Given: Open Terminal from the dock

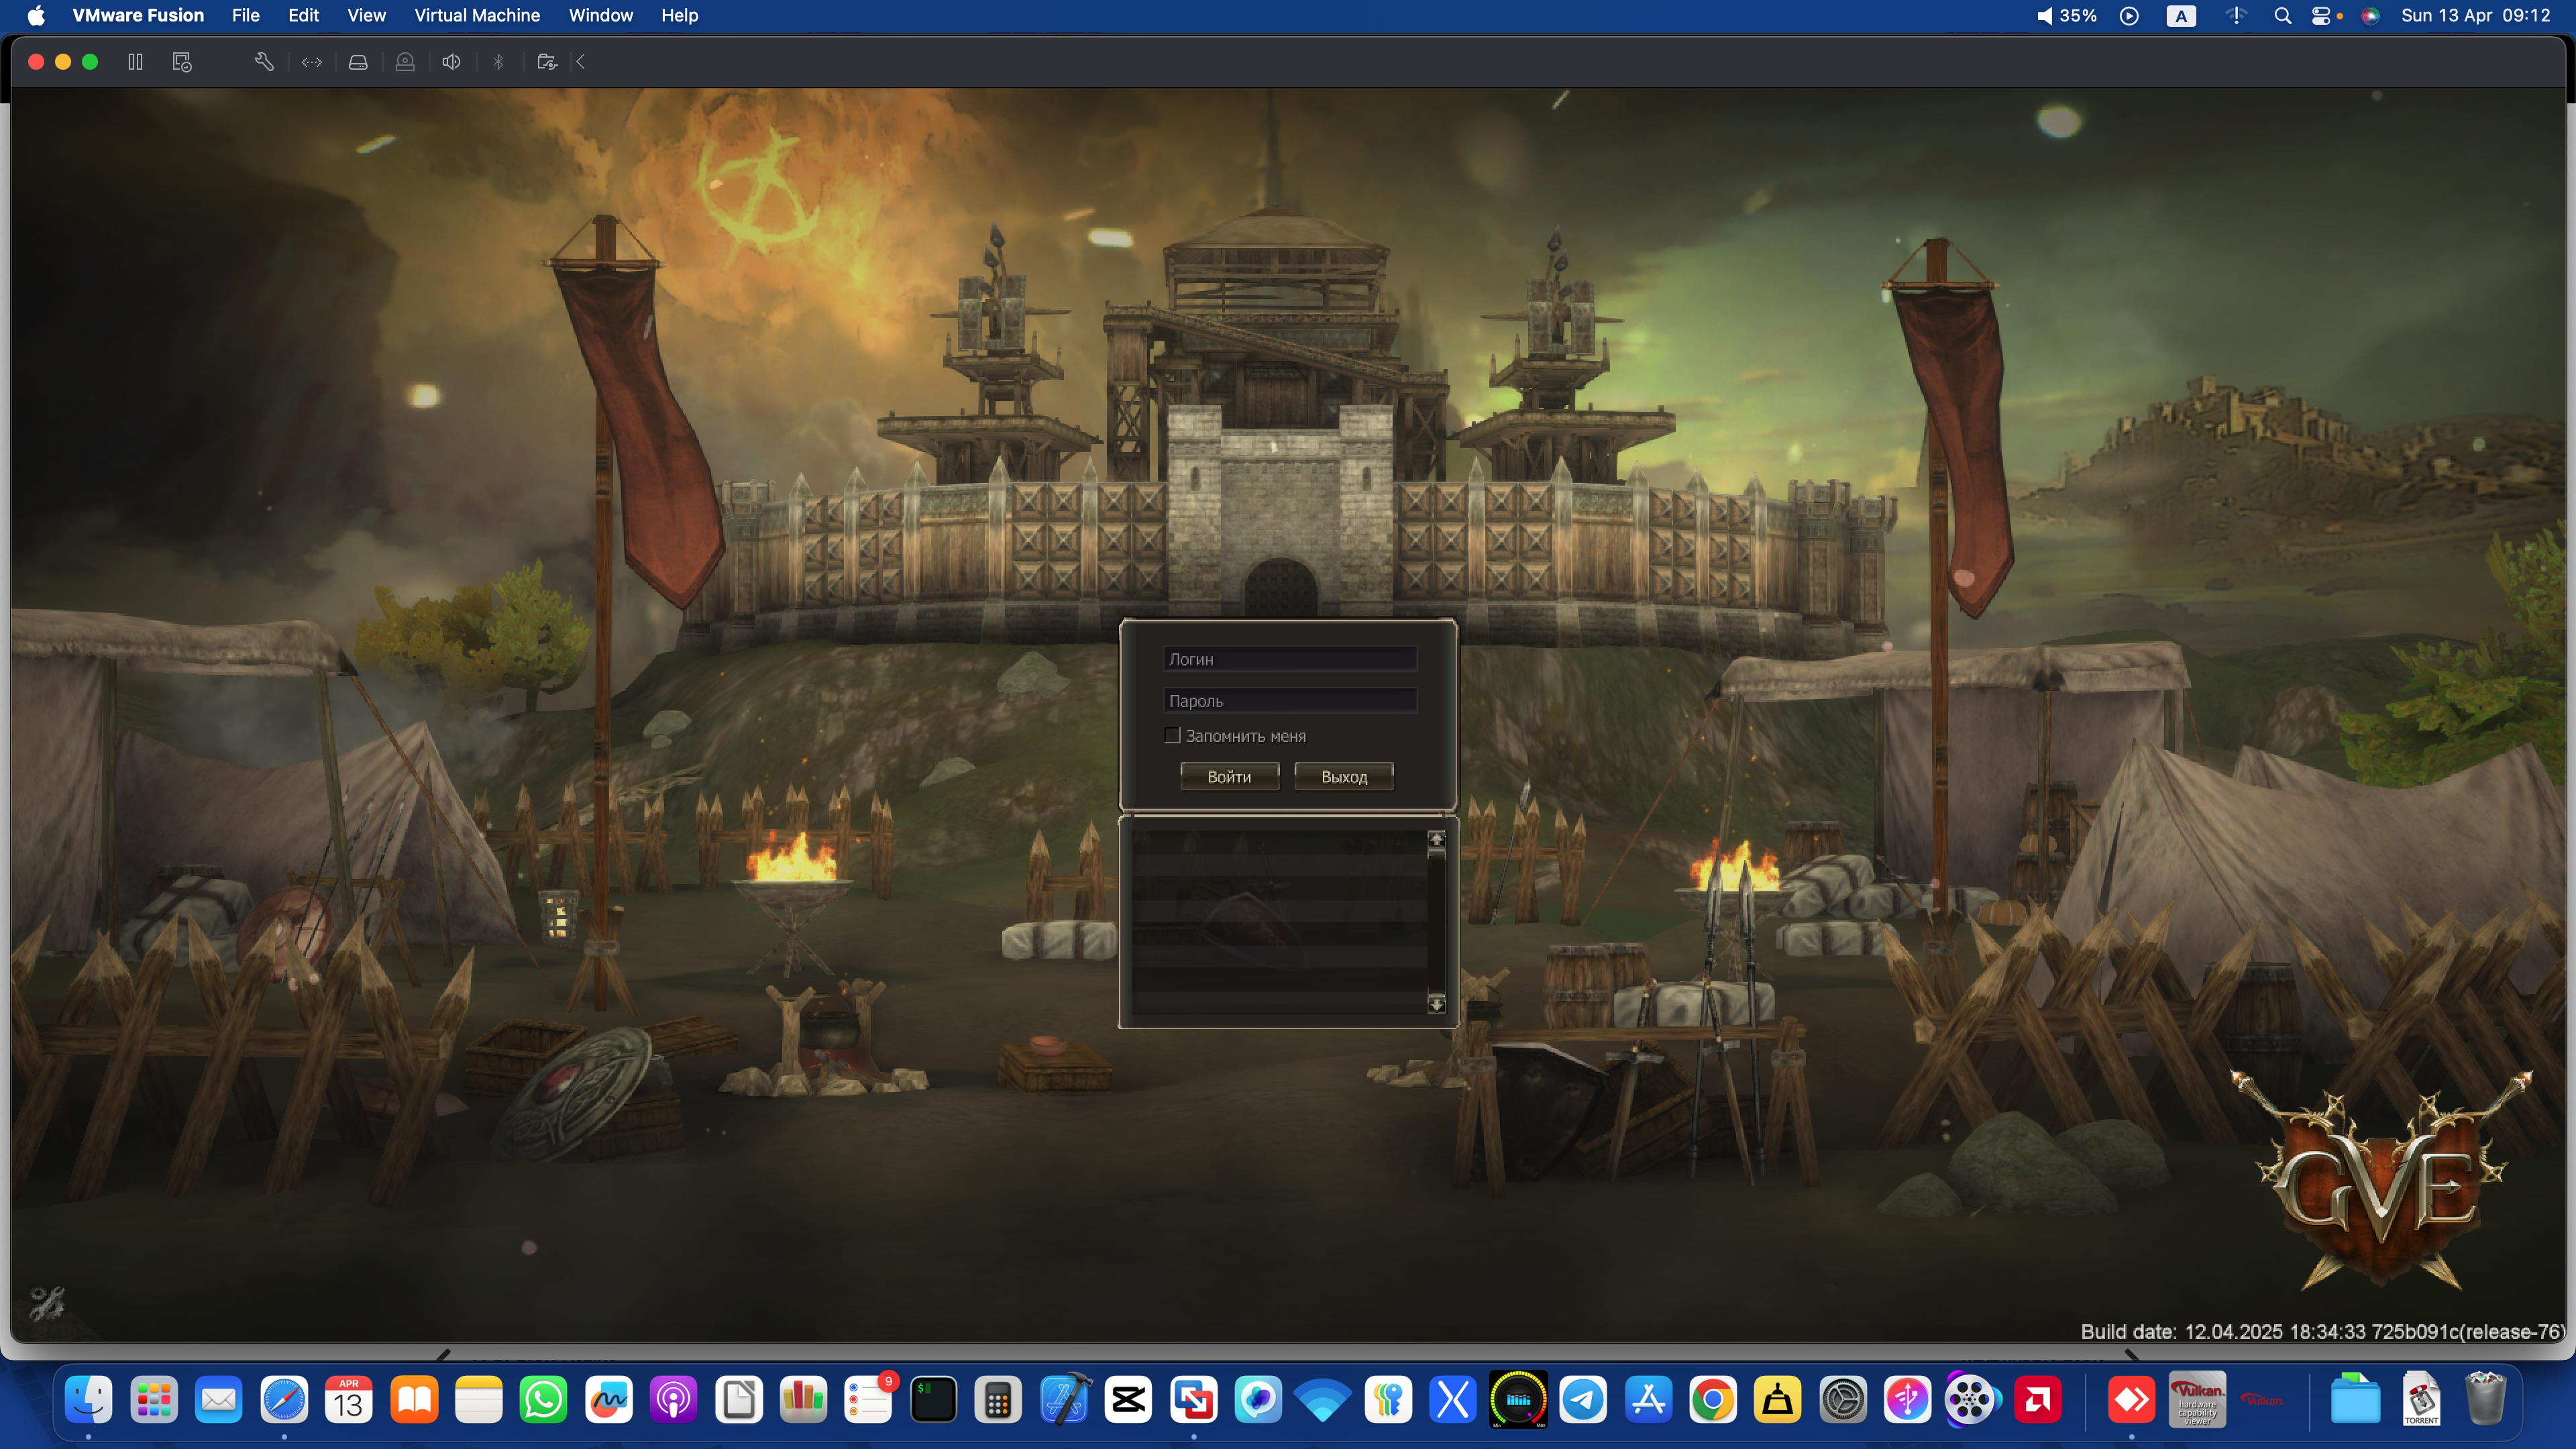Looking at the screenshot, I should (934, 1399).
